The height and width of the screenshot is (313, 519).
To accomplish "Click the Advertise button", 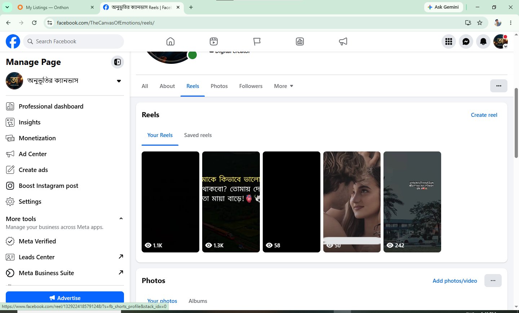I will pos(65,298).
